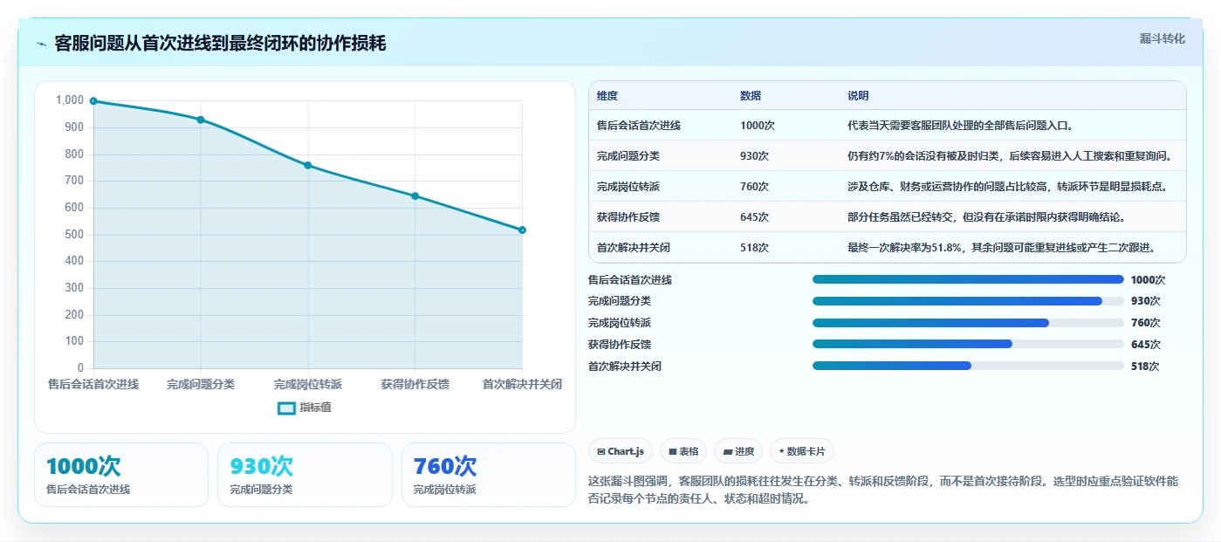This screenshot has height=542, width=1221.
Task: Click the 518次 value beside its progress bar
Action: [x=1145, y=367]
